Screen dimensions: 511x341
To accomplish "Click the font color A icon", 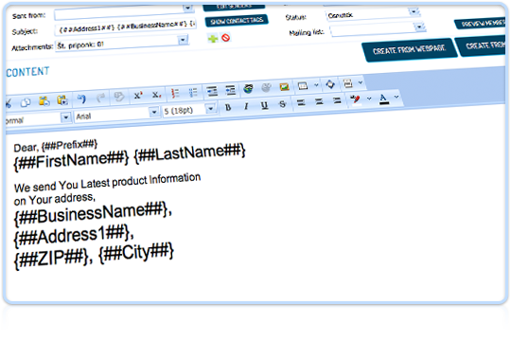I will [x=384, y=99].
